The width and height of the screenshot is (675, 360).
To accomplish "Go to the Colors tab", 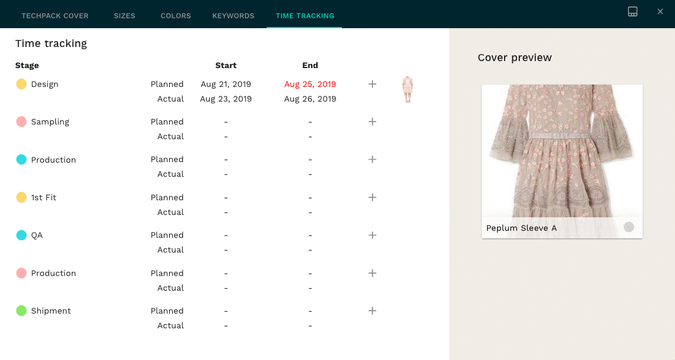I will tap(176, 16).
